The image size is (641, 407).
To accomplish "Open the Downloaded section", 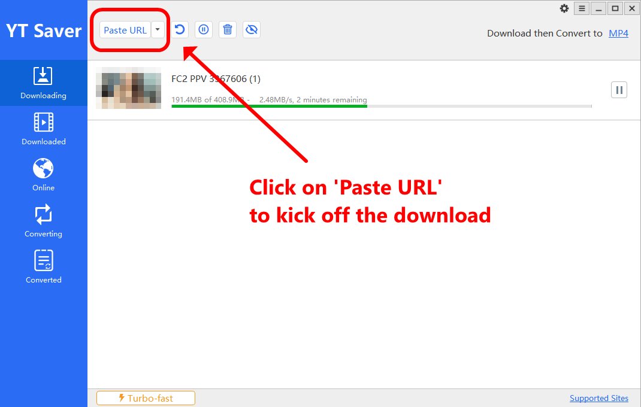I will [43, 129].
